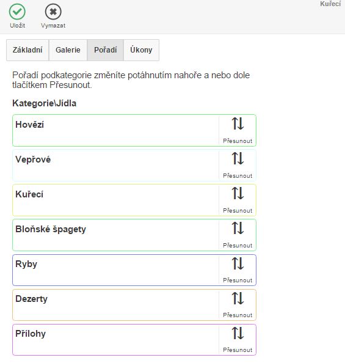Click the Vymazat cross icon
The width and height of the screenshot is (345, 363).
[x=53, y=12]
